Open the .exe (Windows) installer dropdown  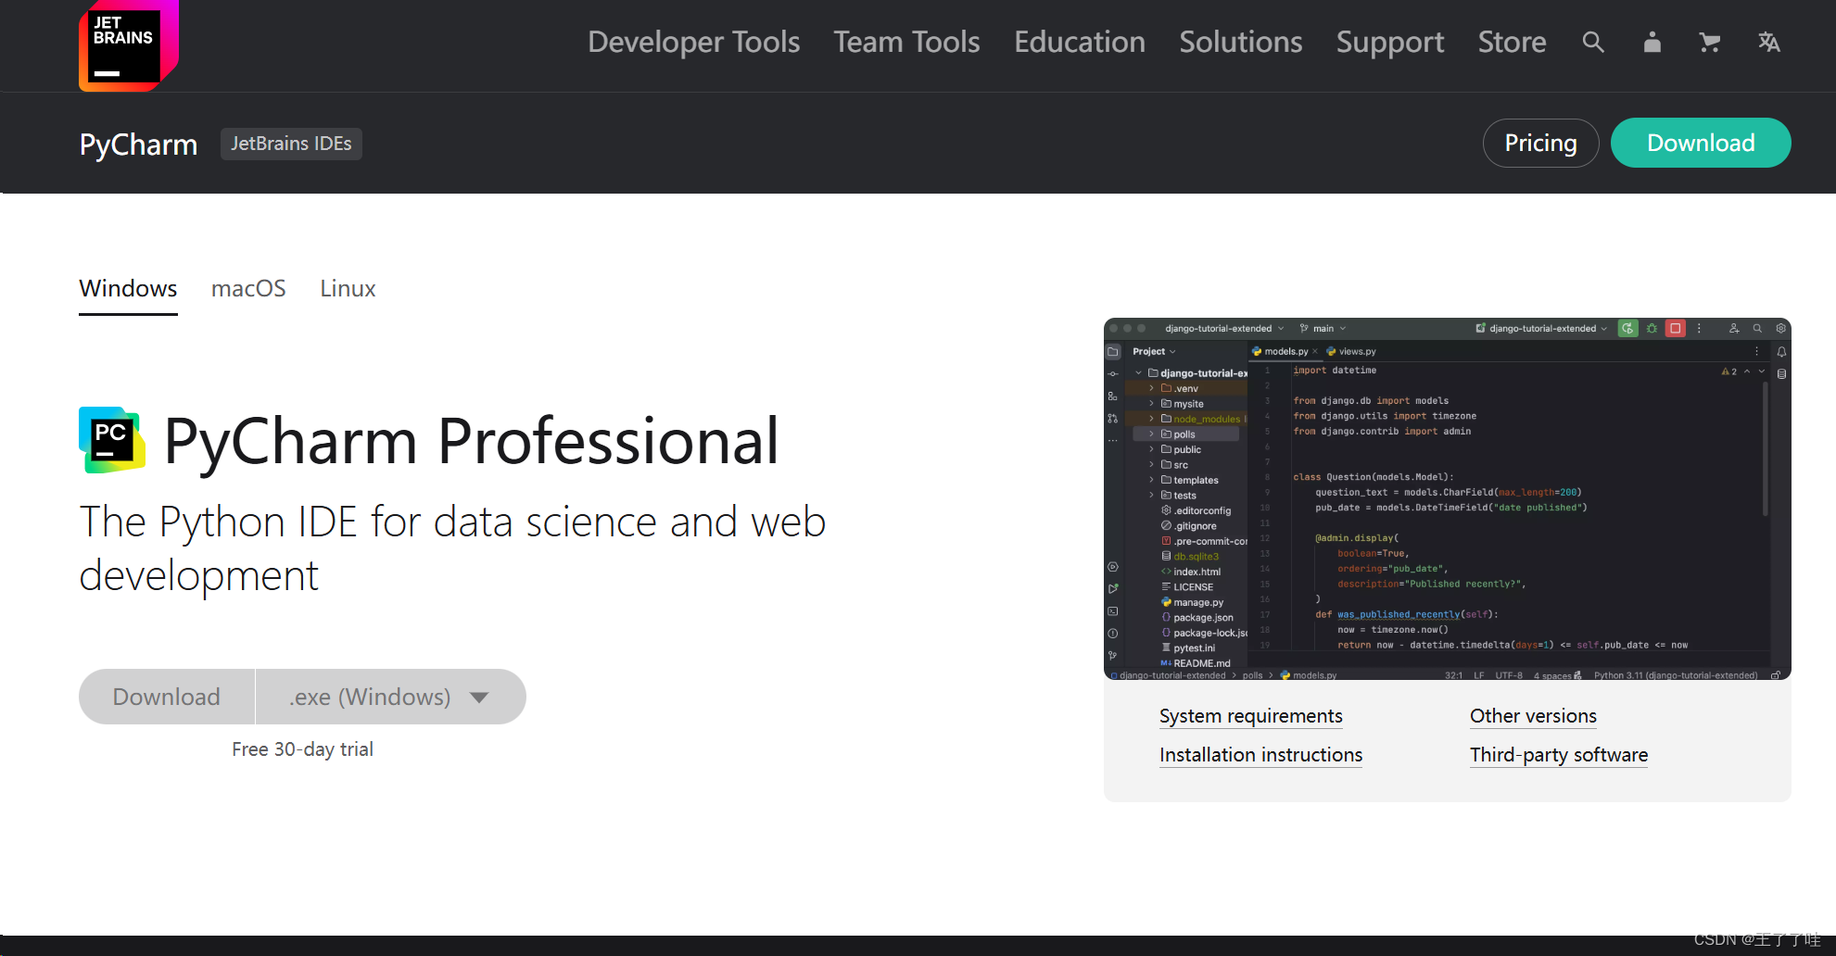pyautogui.click(x=390, y=697)
